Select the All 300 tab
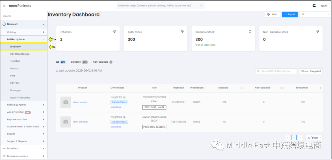The width and height of the screenshot is (332, 160). tap(61, 62)
